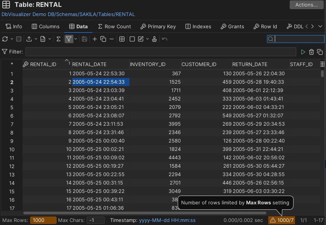Delete selected row with minus icon
The width and height of the screenshot is (326, 225).
112,39
